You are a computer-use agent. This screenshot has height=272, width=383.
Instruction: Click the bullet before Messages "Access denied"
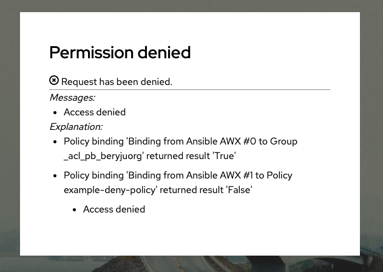tap(55, 112)
